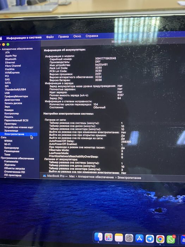The image size is (185, 247).
Task: Select Память in the sidebar
Action: pyautogui.click(x=9, y=117)
